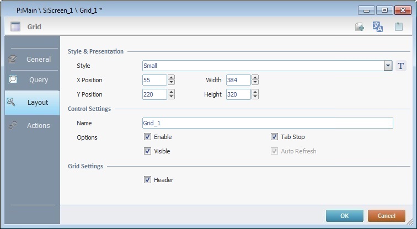Turn off the grid Header checkbox
The width and height of the screenshot is (417, 229).
(x=147, y=180)
